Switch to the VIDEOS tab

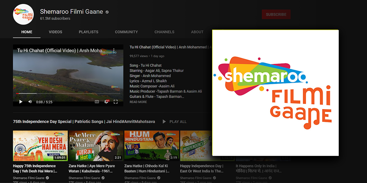[55, 32]
